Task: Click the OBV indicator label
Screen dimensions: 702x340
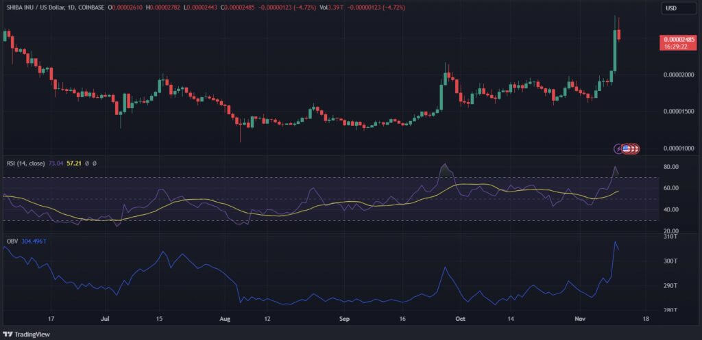Action: coord(11,241)
